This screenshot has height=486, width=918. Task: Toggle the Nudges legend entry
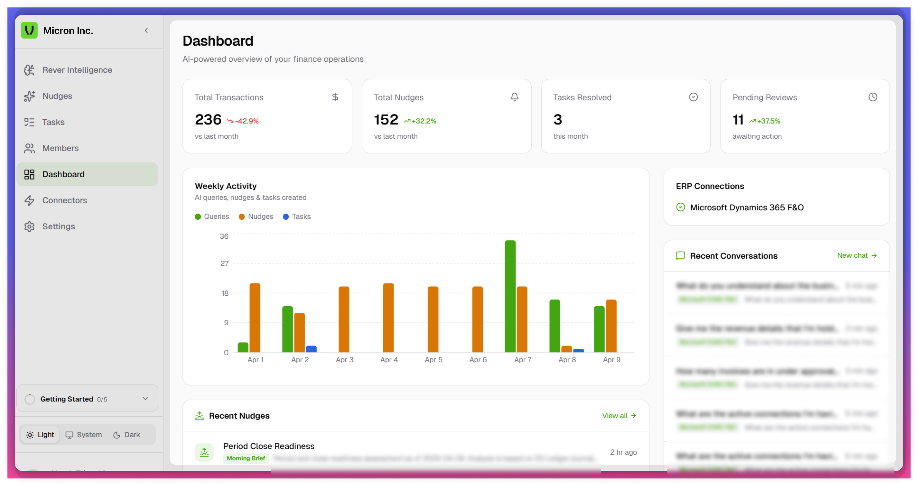[x=256, y=216]
